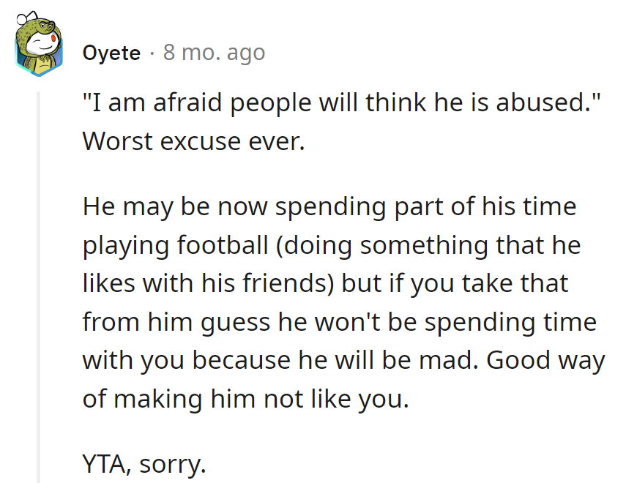This screenshot has width=626, height=483.
Task: Open the Oyete user profile
Action: [111, 53]
